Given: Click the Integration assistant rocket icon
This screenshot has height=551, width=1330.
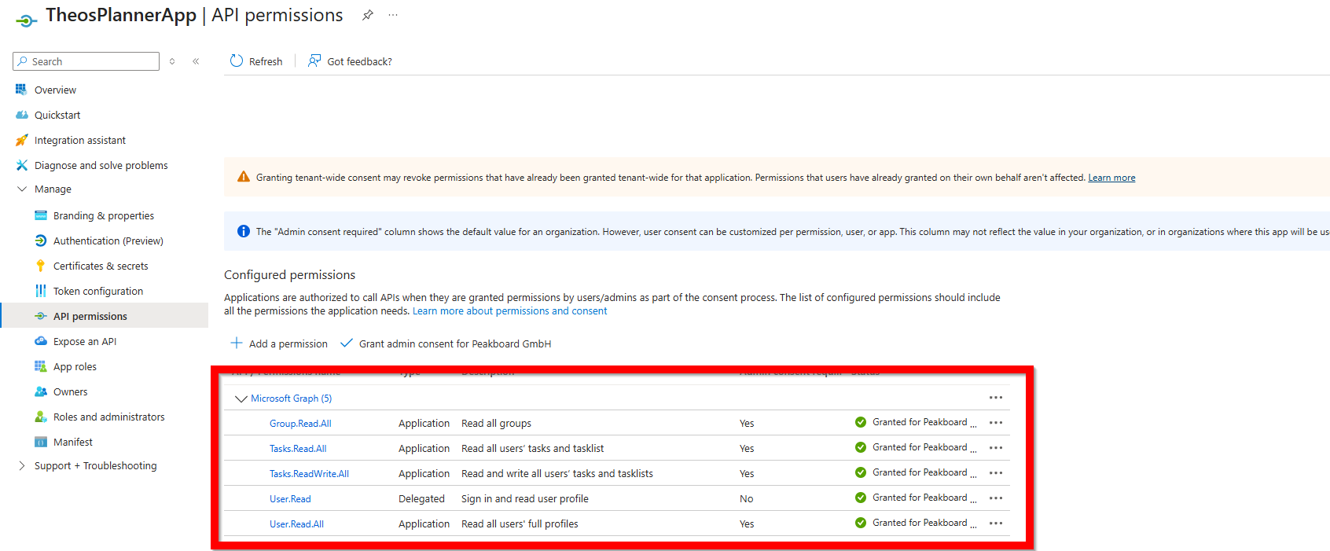Looking at the screenshot, I should pos(21,140).
